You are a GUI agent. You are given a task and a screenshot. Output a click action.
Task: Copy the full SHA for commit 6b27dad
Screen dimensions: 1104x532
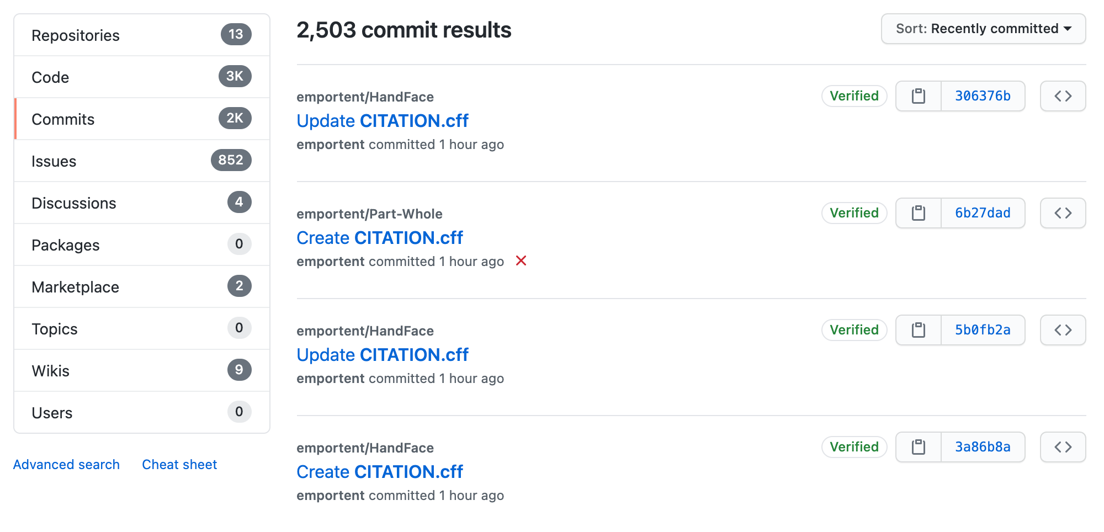(x=918, y=213)
